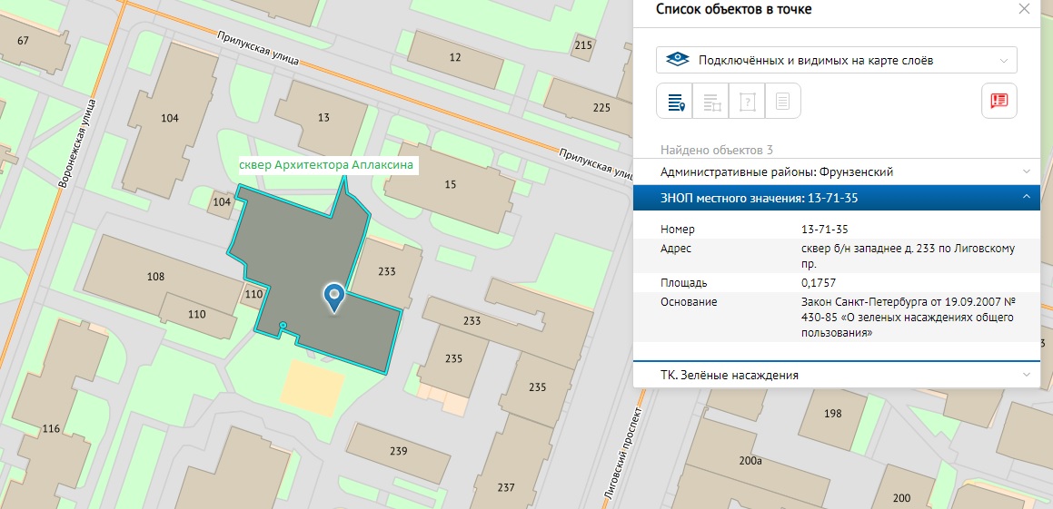
Task: Click building 15 on the map
Action: (x=450, y=186)
